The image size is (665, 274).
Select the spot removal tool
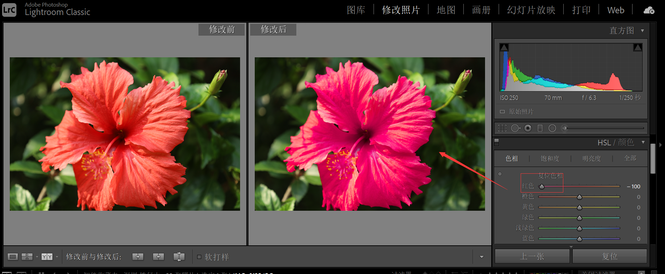(x=515, y=128)
